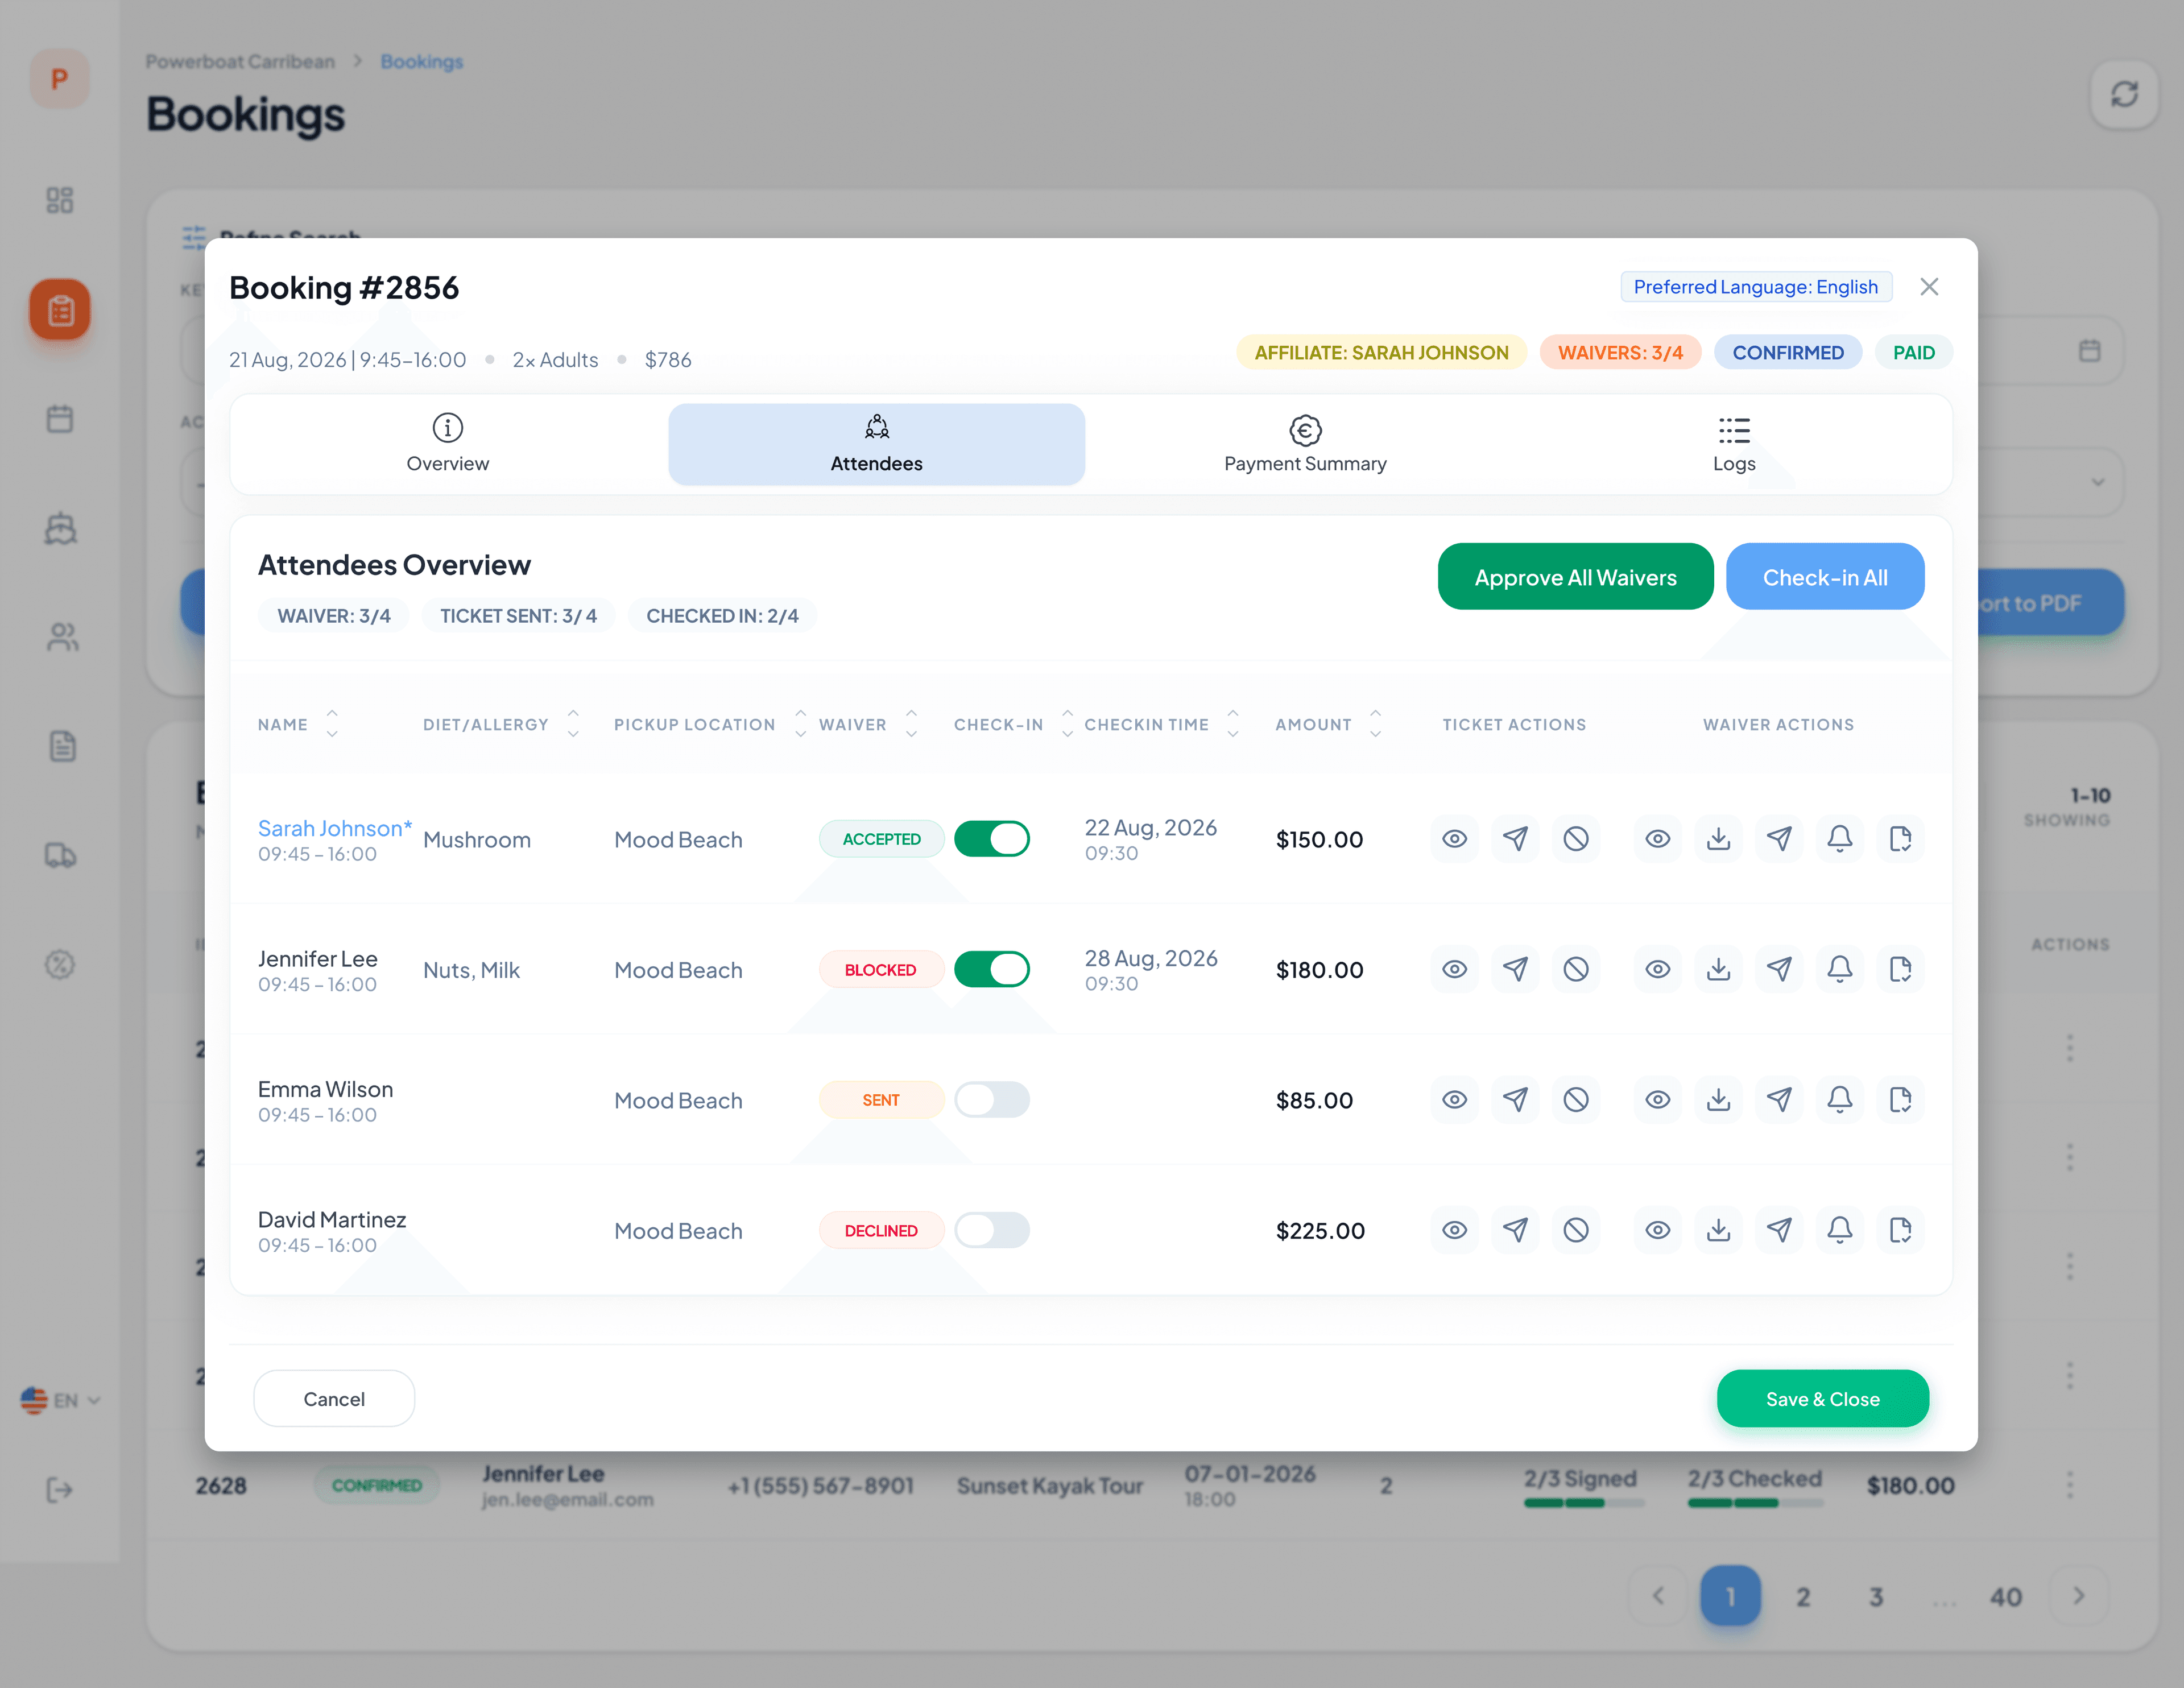Sort by Amount column arrows

pyautogui.click(x=1375, y=724)
